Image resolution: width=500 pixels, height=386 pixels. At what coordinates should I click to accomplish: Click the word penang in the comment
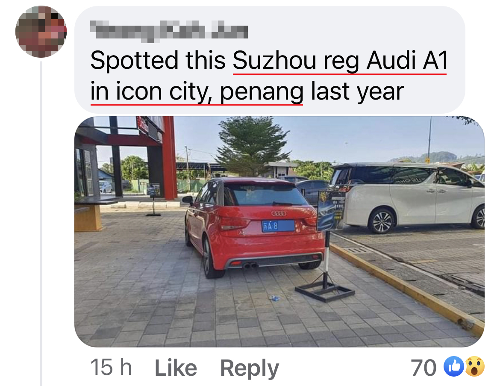(x=261, y=91)
